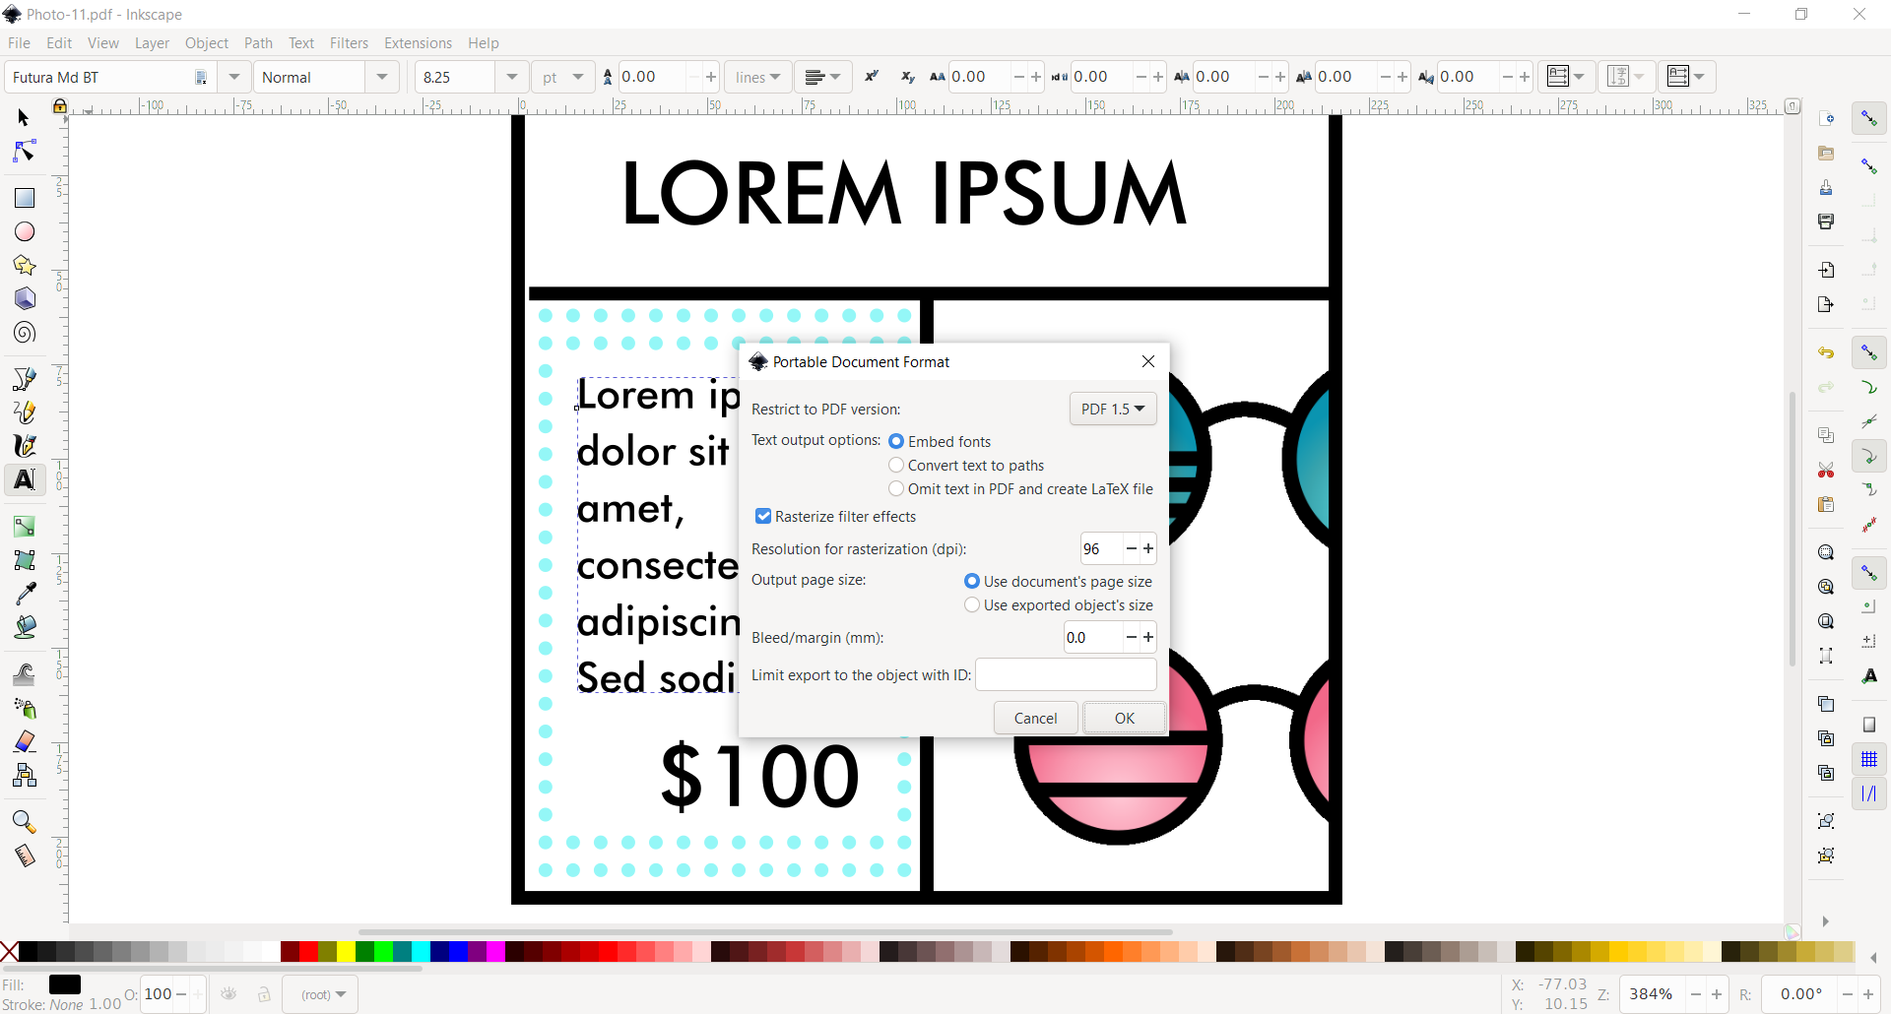
Task: Activate the Text tool
Action: coord(25,479)
